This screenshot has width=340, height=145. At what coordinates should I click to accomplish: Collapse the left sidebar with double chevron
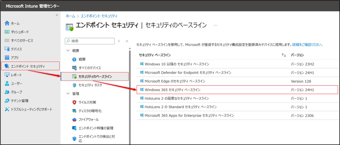[57, 15]
